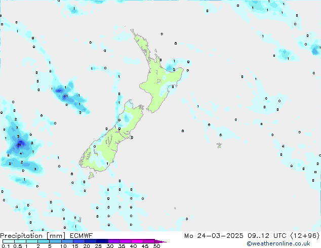Click the 5–10 mm legend color swatch
This screenshot has width=321, height=248.
coord(55,241)
